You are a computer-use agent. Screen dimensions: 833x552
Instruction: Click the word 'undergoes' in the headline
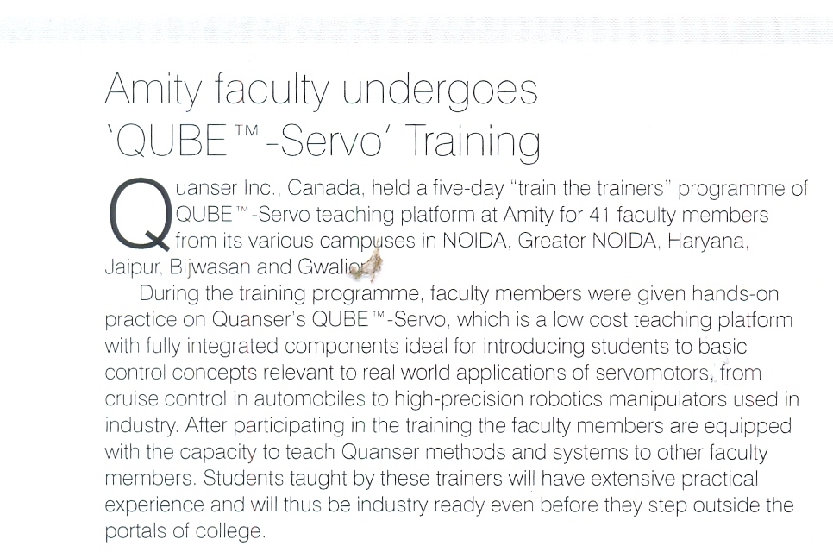pyautogui.click(x=440, y=89)
